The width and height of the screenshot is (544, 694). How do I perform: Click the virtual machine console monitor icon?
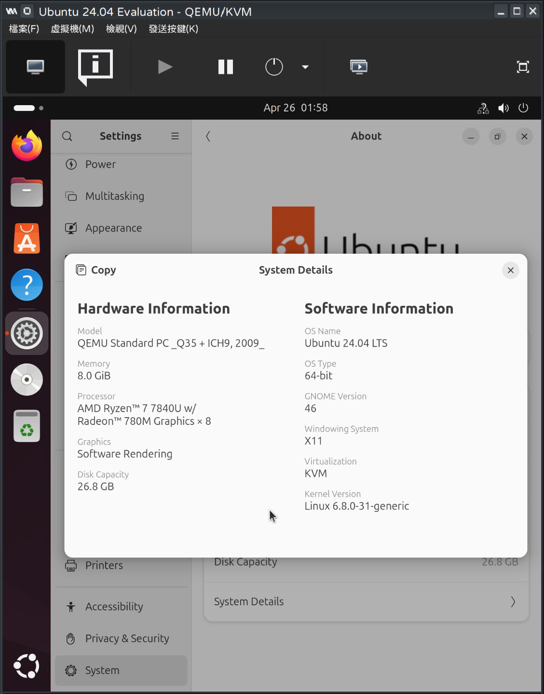(35, 67)
